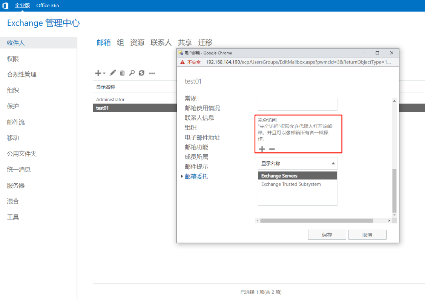Click the scroll up arrow in dialog
Screen dimensions: 425x304
[394, 101]
